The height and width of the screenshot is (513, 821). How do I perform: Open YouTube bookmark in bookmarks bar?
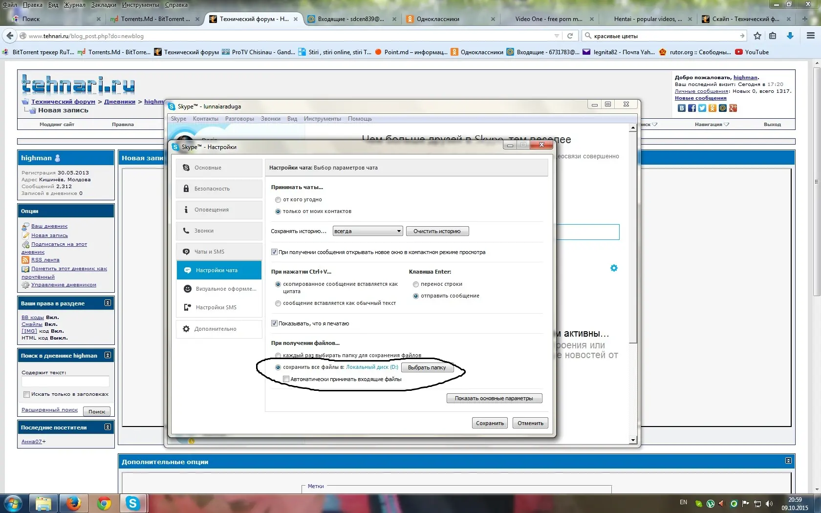(752, 52)
